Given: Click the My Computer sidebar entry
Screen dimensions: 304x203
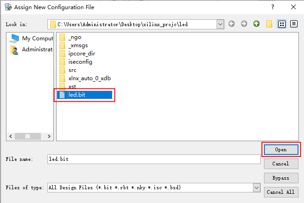Looking at the screenshot, I should point(32,38).
